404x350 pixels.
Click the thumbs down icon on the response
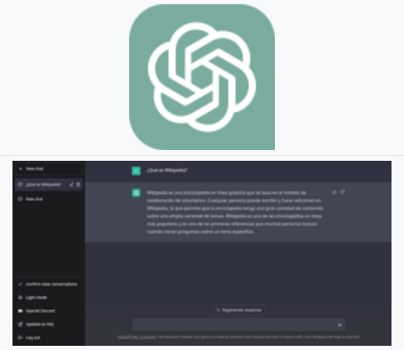click(x=342, y=192)
